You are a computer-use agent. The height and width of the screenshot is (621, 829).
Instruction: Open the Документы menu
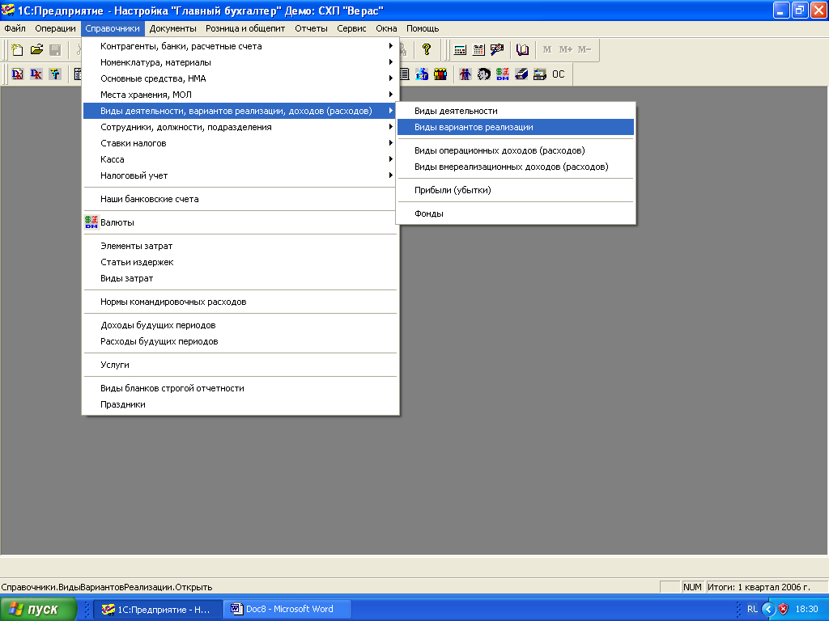[173, 28]
